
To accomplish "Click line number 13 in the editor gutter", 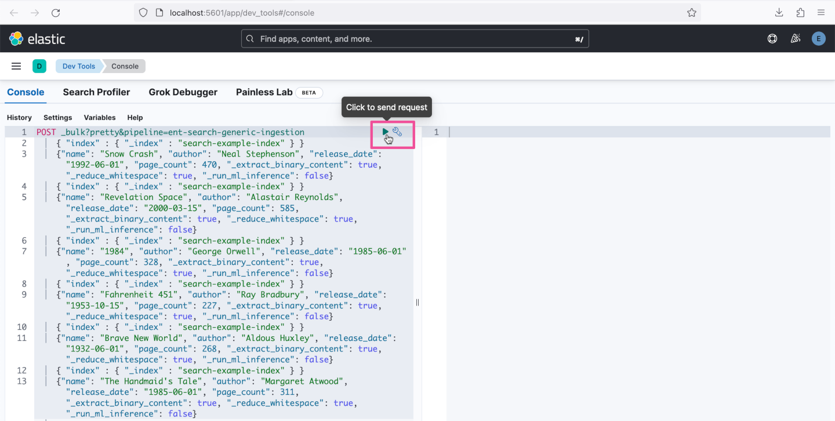I will coord(22,382).
